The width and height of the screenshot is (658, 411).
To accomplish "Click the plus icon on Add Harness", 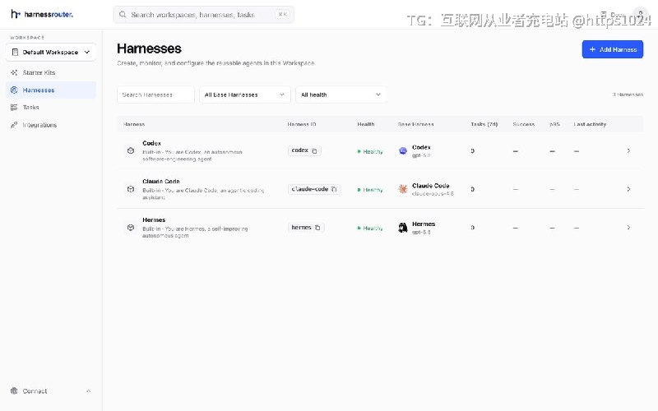I will 592,49.
